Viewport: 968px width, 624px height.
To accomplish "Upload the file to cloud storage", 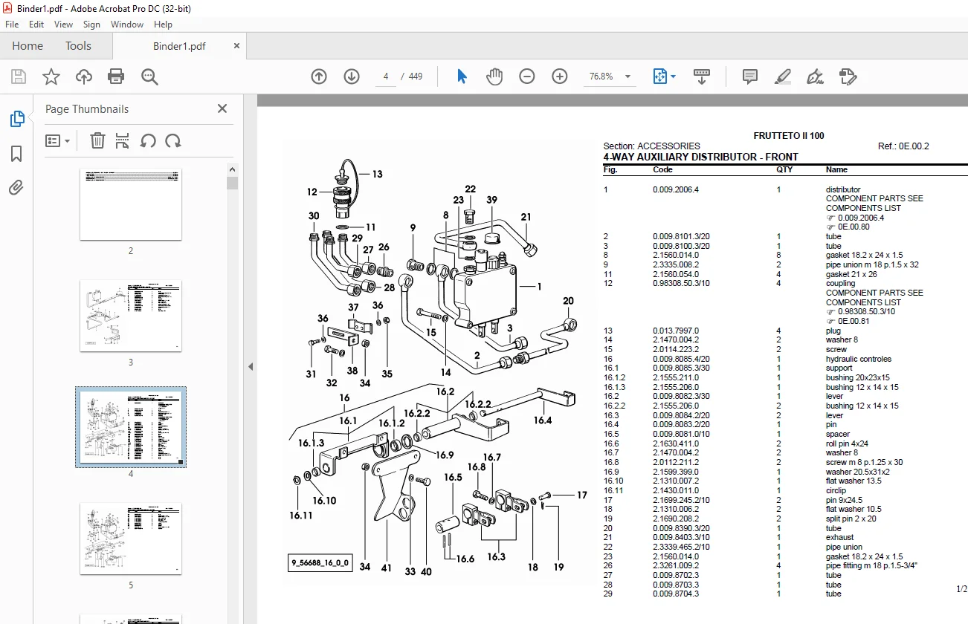I will (84, 77).
